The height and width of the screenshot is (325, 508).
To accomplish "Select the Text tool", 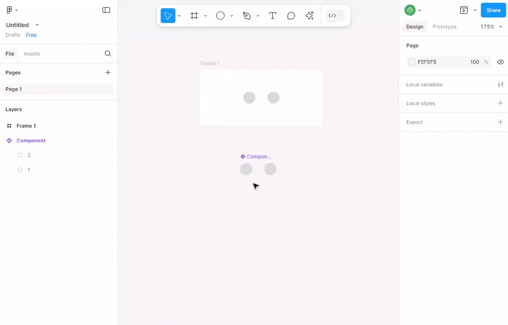I will [272, 16].
